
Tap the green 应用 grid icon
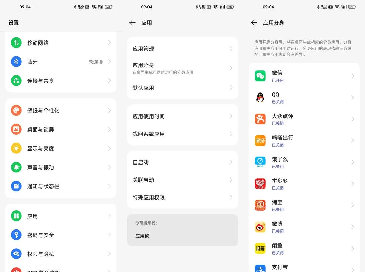16,216
